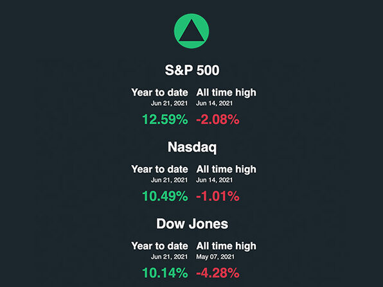This screenshot has width=383, height=287.
Task: Click the 12.59% year-to-date value
Action: [x=165, y=119]
